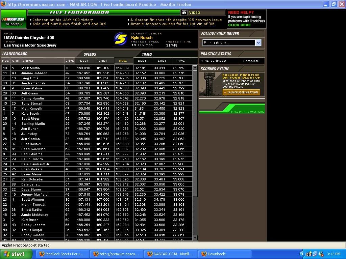Viewport: 346px width, 259px height.
Task: Sort by Times LAST column header
Action: (162, 61)
